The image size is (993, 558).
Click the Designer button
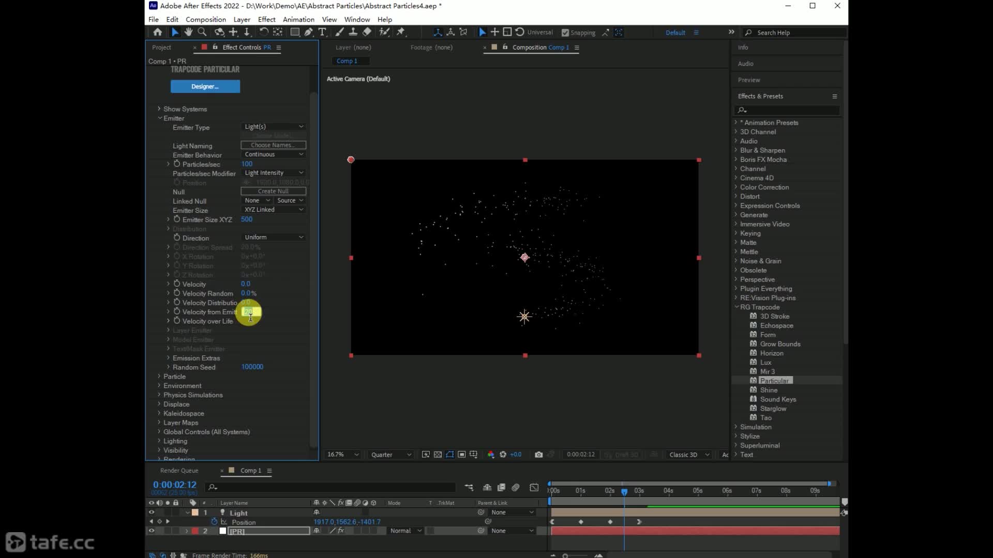tap(205, 86)
